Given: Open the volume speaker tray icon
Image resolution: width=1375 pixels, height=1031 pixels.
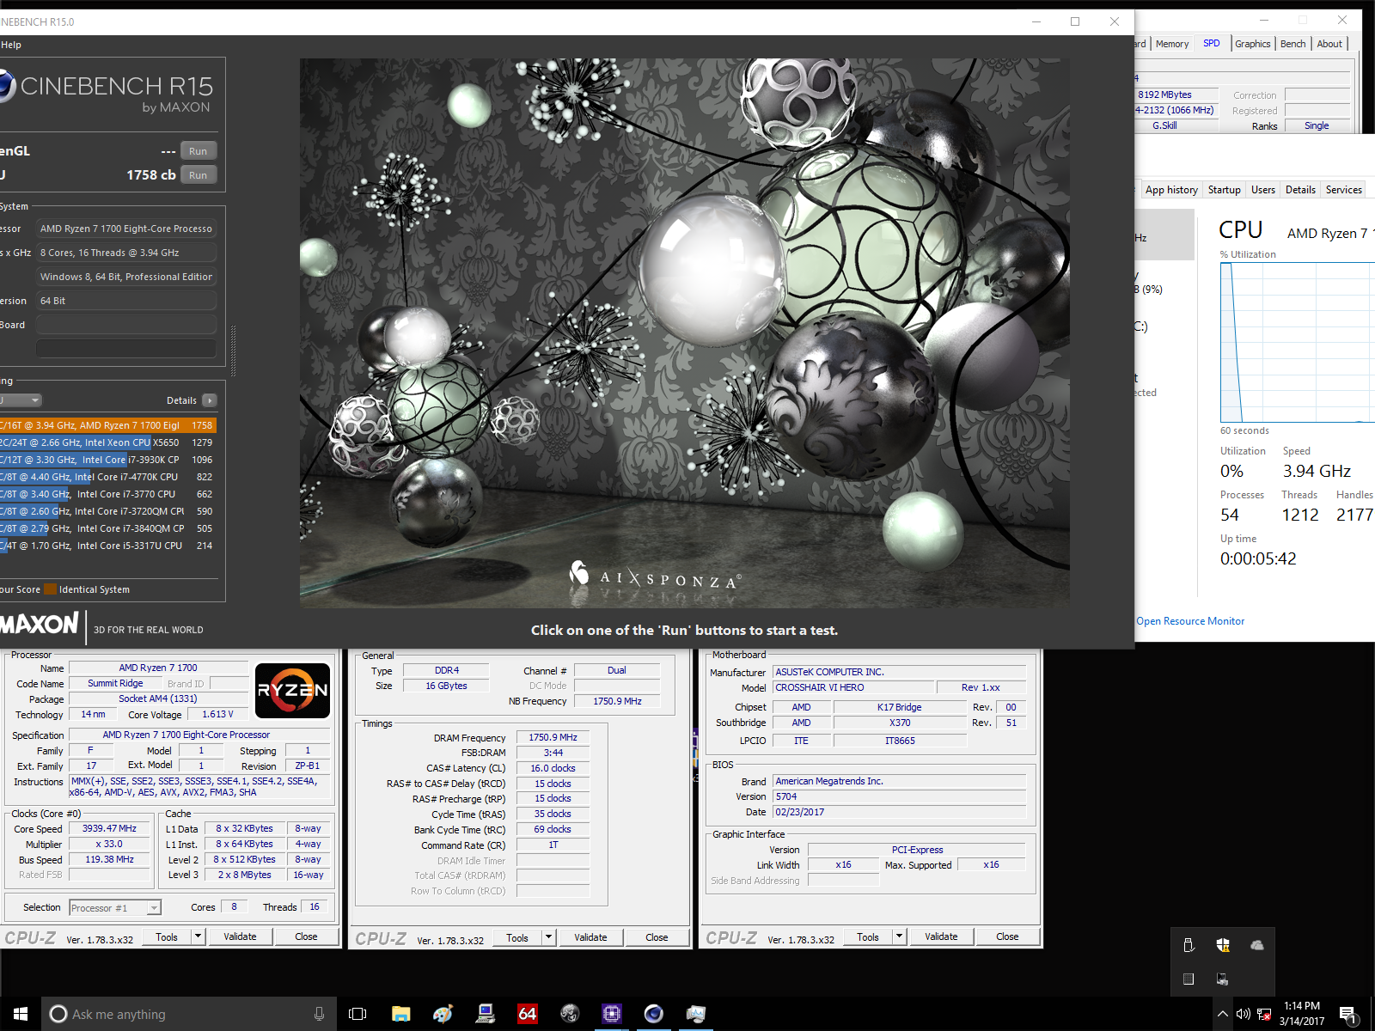Looking at the screenshot, I should point(1243,1014).
